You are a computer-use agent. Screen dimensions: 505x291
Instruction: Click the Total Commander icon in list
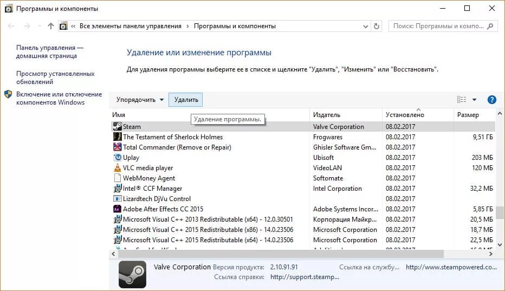pos(117,147)
